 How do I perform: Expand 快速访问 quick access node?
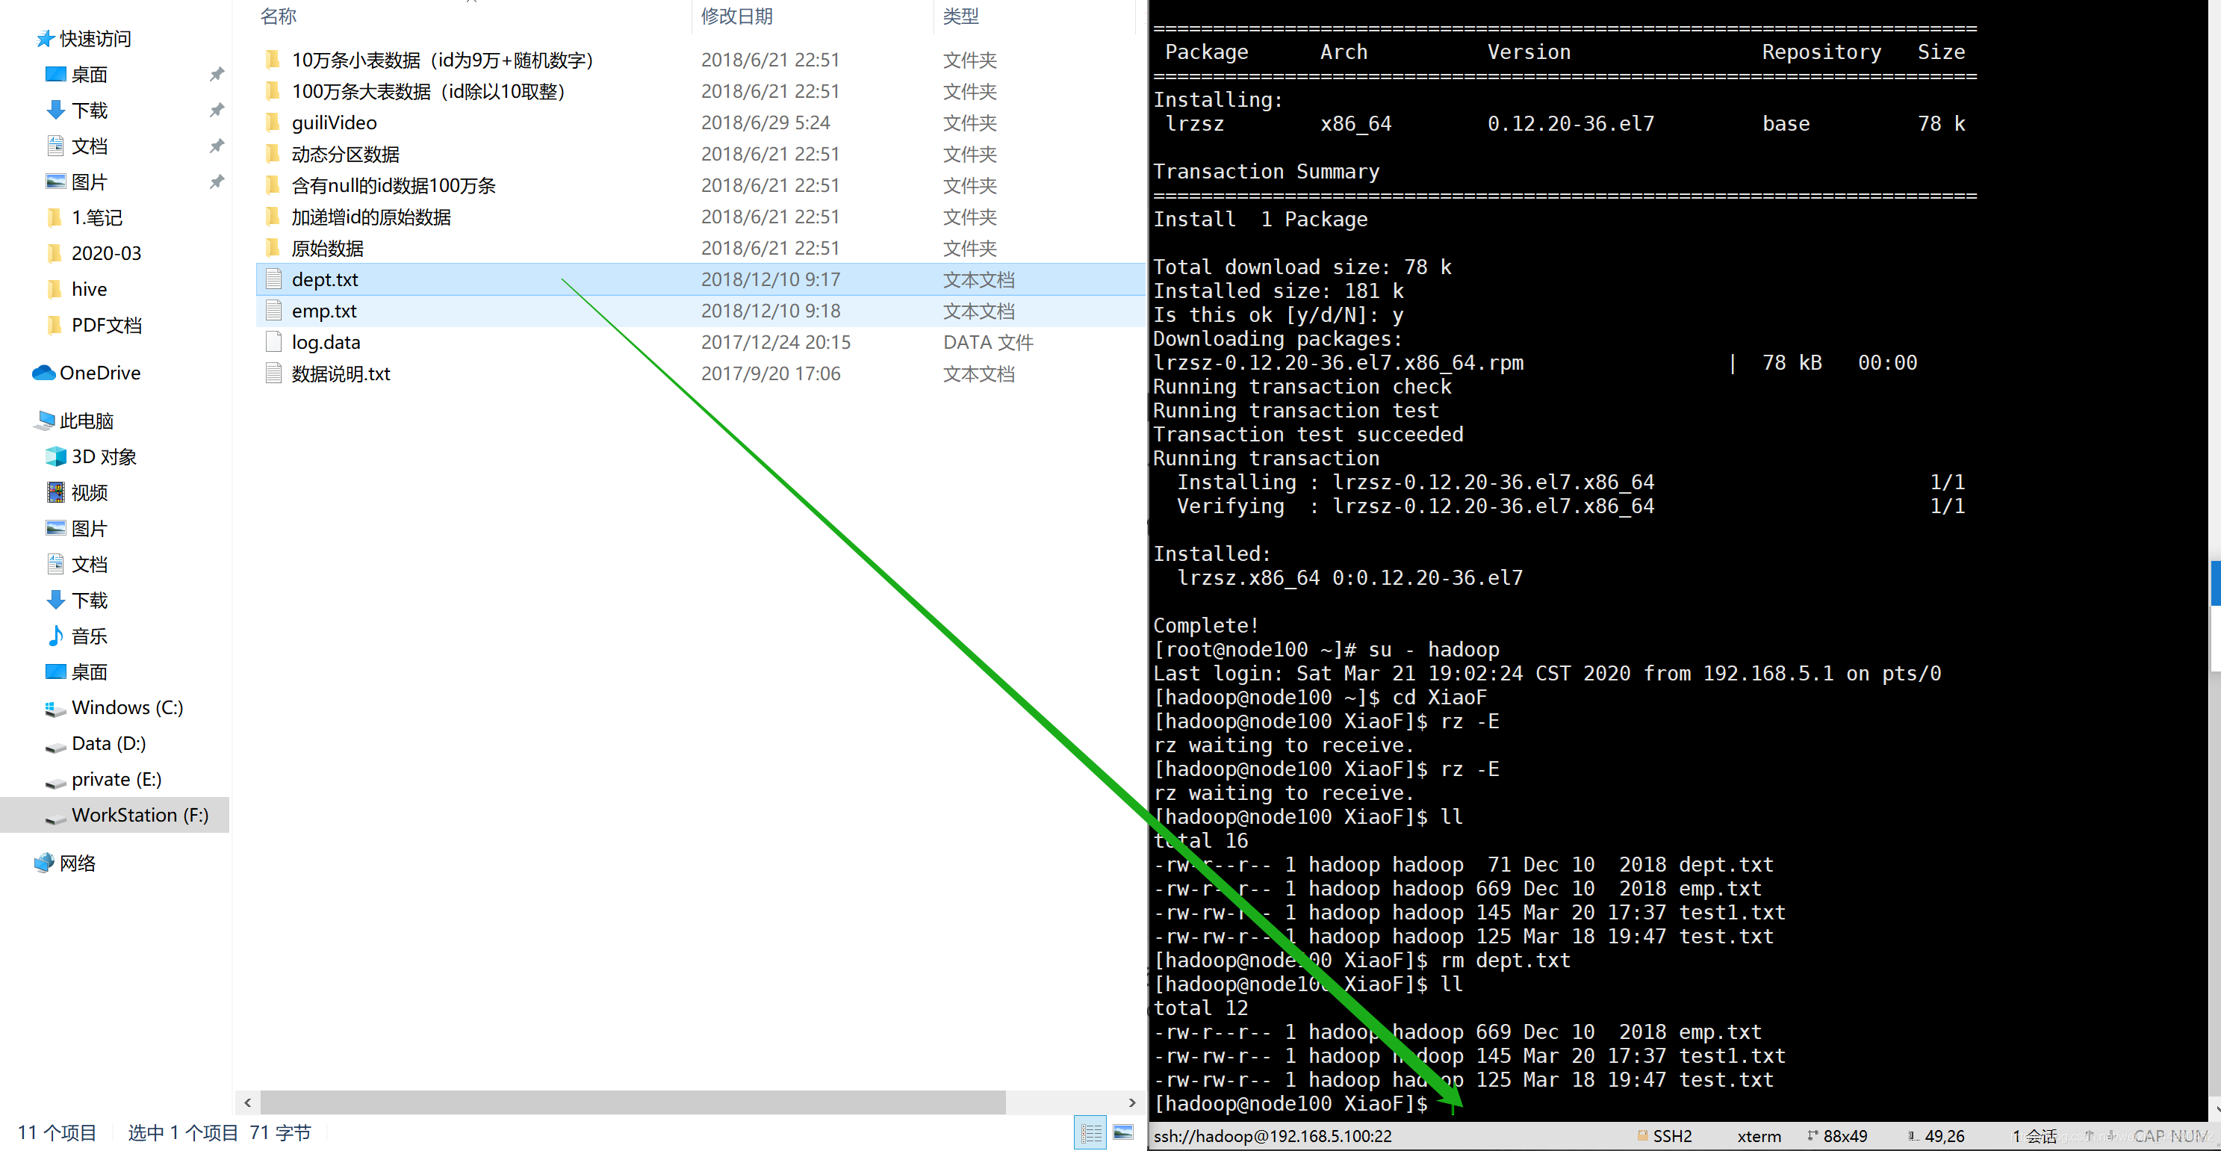pyautogui.click(x=95, y=38)
